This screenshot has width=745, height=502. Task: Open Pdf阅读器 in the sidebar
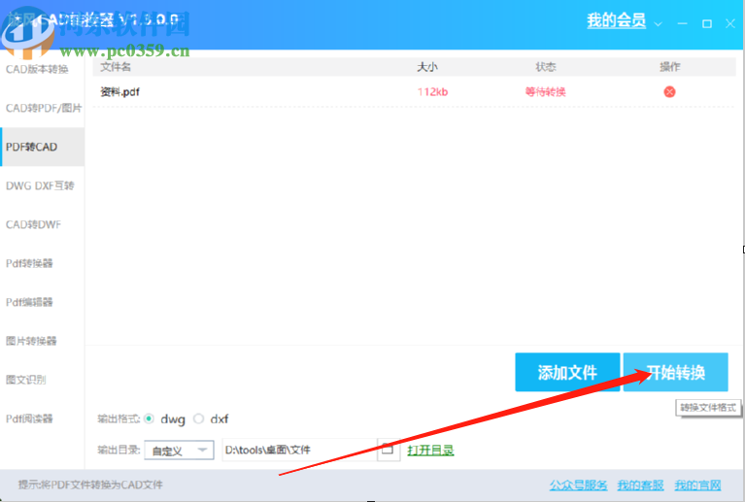29,418
